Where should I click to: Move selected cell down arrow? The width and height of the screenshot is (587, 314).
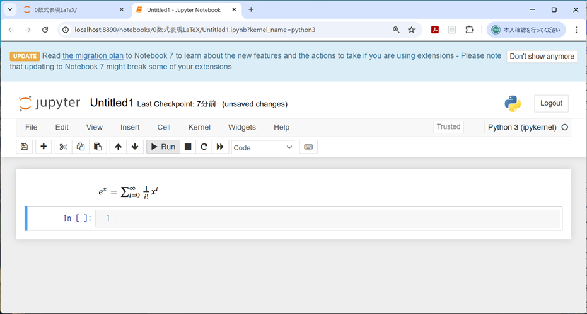point(135,147)
